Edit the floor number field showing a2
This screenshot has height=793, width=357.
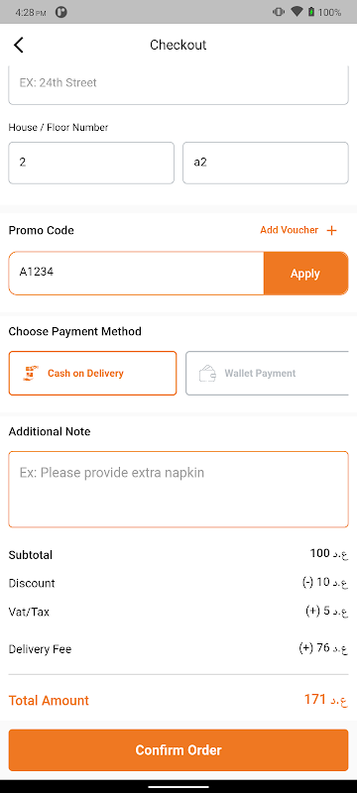click(266, 163)
